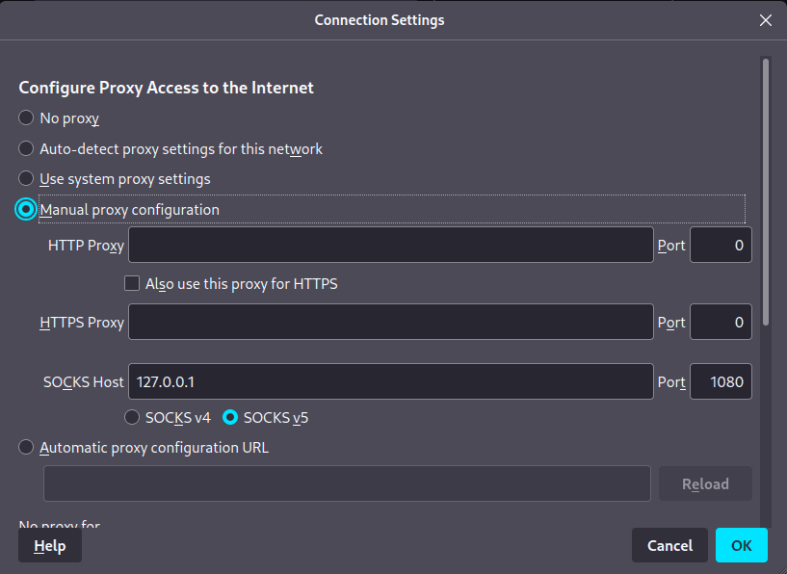Screen dimensions: 787x574
Task: Click the HTTP Proxy port field
Action: [x=721, y=245]
